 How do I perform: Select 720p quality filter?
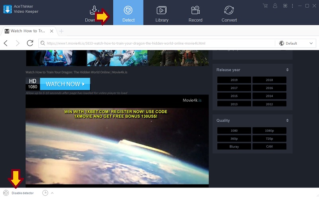pos(270,139)
